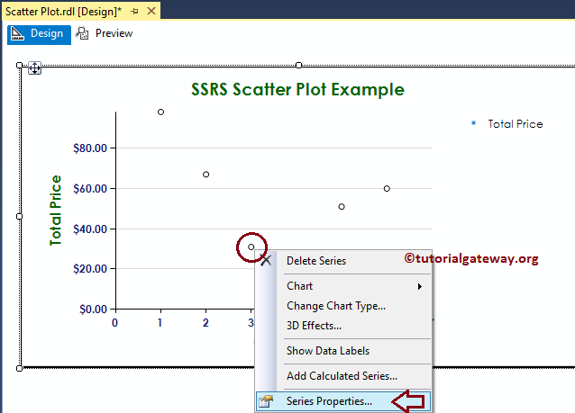Click the top-center chart resize handle
Image resolution: width=575 pixels, height=413 pixels.
[299, 65]
